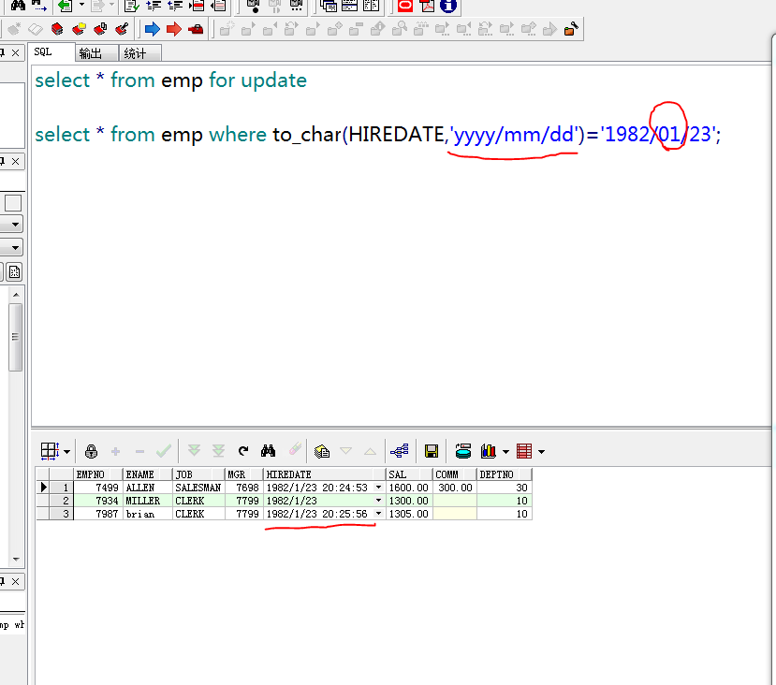Click the fetch last page green arrows
This screenshot has height=685, width=776.
pos(218,450)
